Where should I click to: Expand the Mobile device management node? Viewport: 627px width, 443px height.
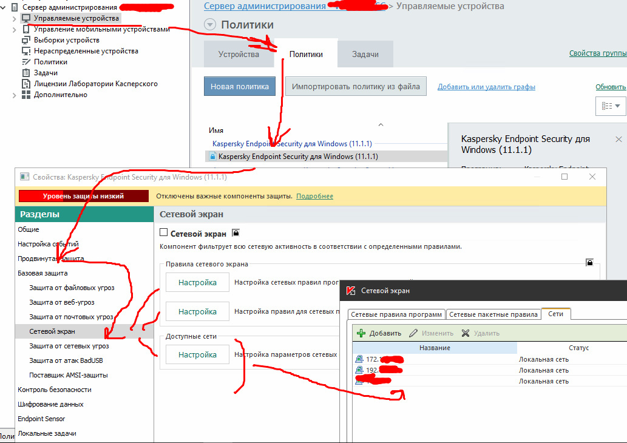click(15, 30)
